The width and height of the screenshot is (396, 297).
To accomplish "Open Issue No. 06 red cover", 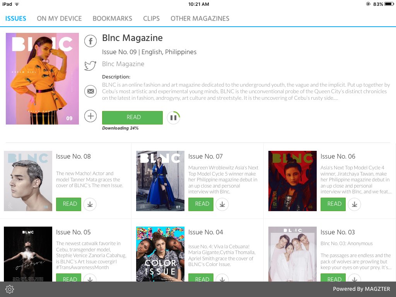I will (x=292, y=181).
